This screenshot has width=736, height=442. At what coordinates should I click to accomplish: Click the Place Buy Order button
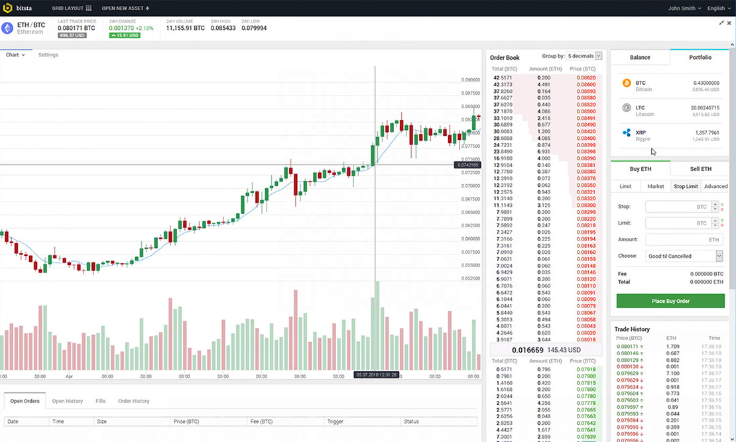click(670, 302)
